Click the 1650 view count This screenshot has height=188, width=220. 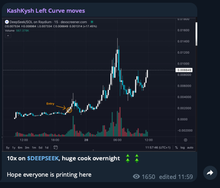click(149, 177)
